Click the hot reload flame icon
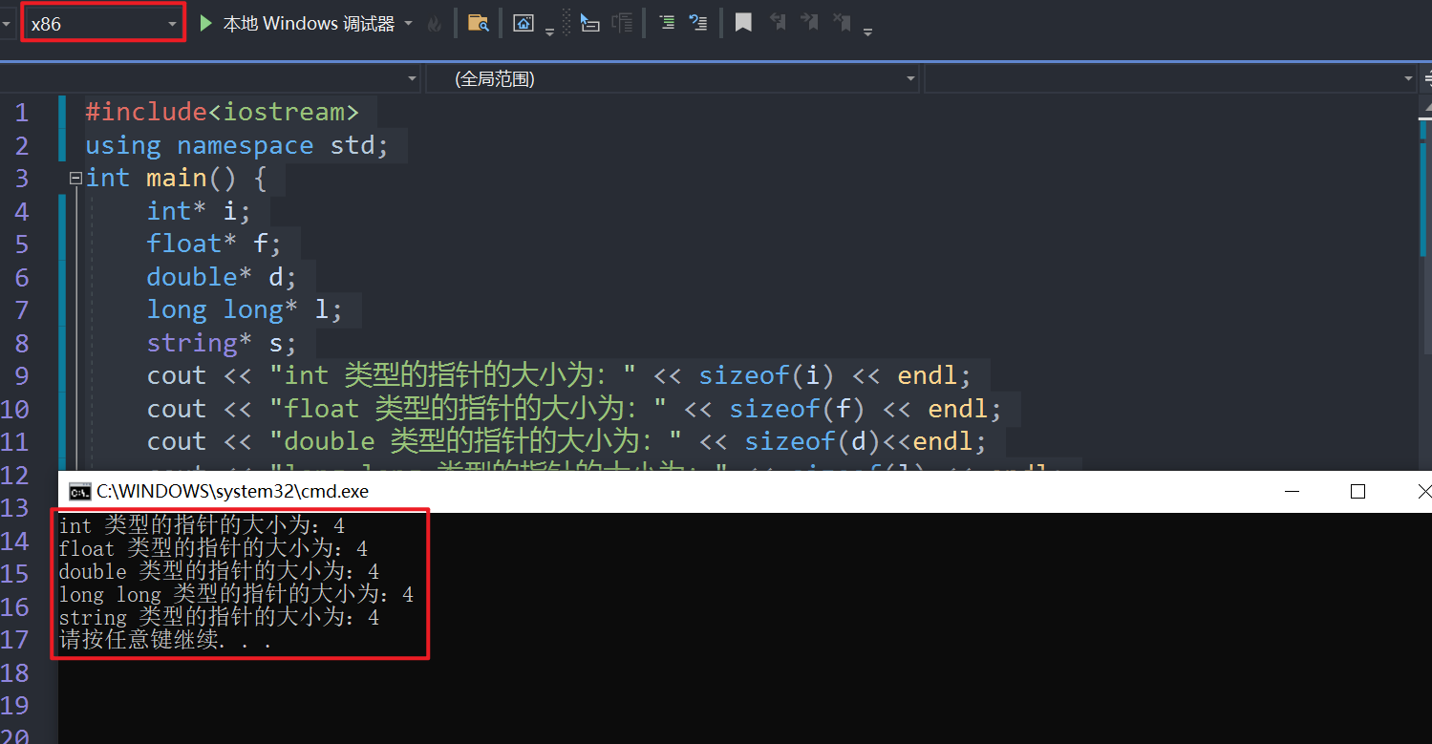The height and width of the screenshot is (744, 1432). (435, 24)
